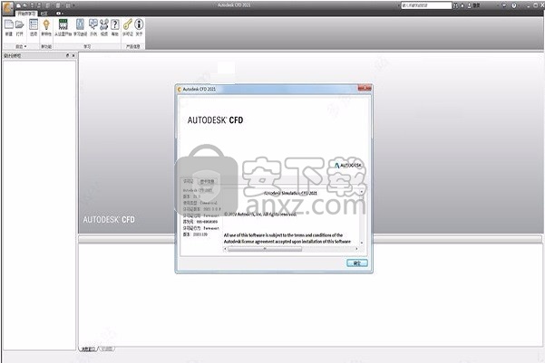The height and width of the screenshot is (363, 545).
Task: Select the Message Window bottom tab
Action: [x=88, y=349]
